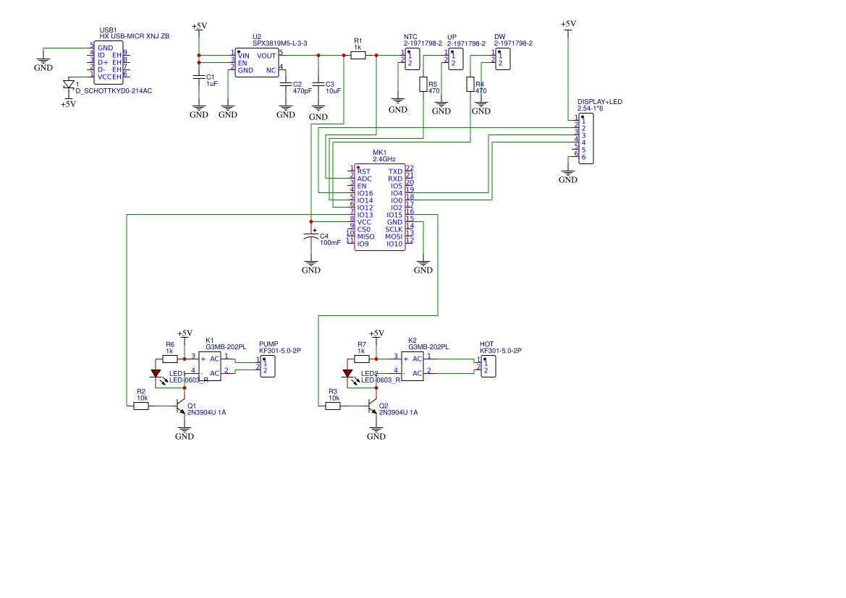Click the K1 relay body
The height and width of the screenshot is (598, 846).
210,367
